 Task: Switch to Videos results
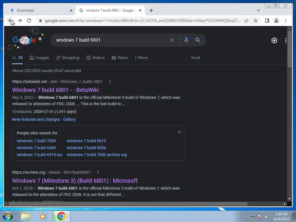tap(95, 58)
